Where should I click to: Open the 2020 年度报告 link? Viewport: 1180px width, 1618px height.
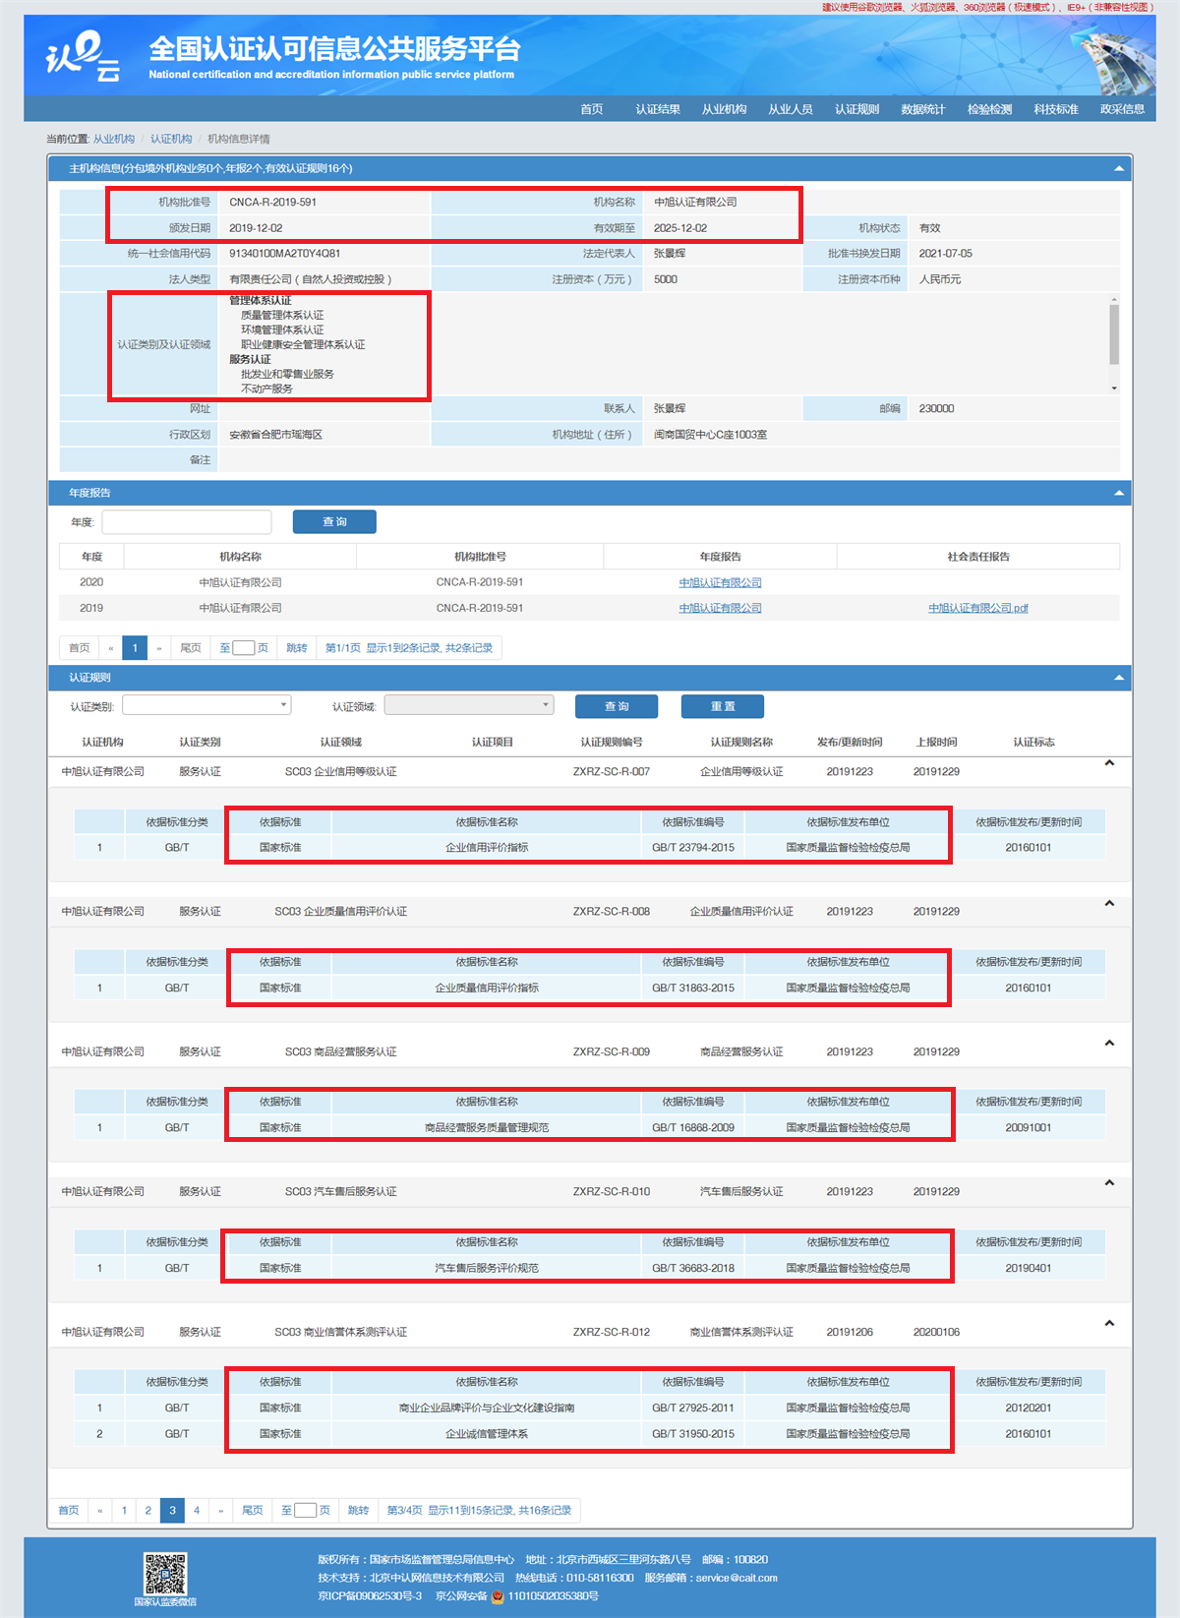(720, 583)
